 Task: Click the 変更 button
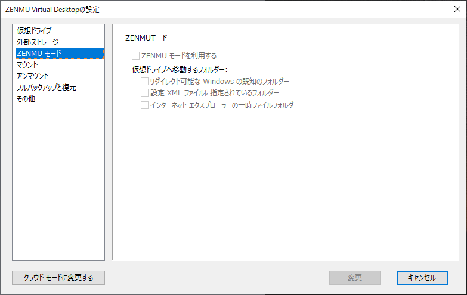[x=355, y=278]
